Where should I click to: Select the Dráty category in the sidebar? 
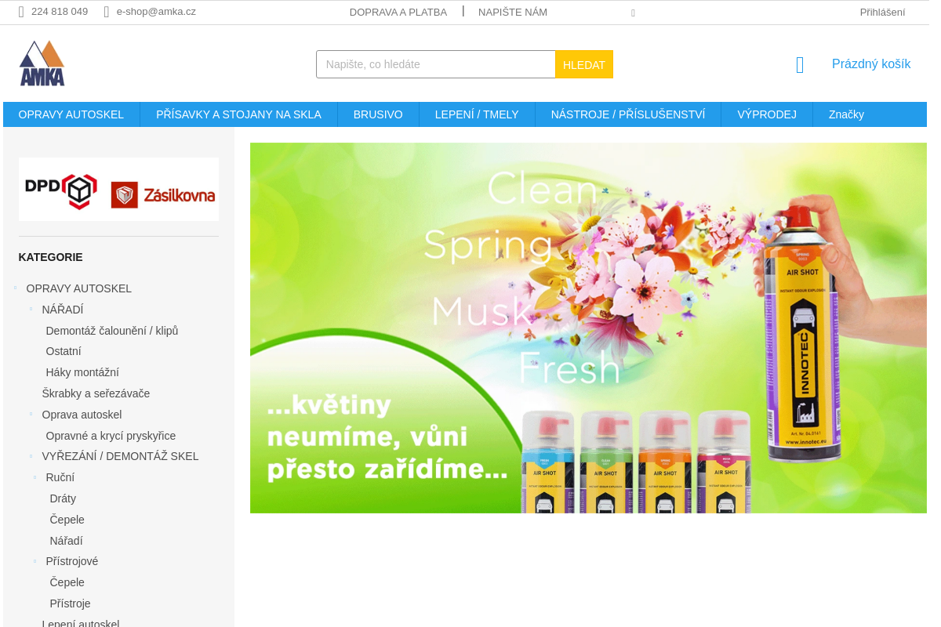[x=63, y=498]
